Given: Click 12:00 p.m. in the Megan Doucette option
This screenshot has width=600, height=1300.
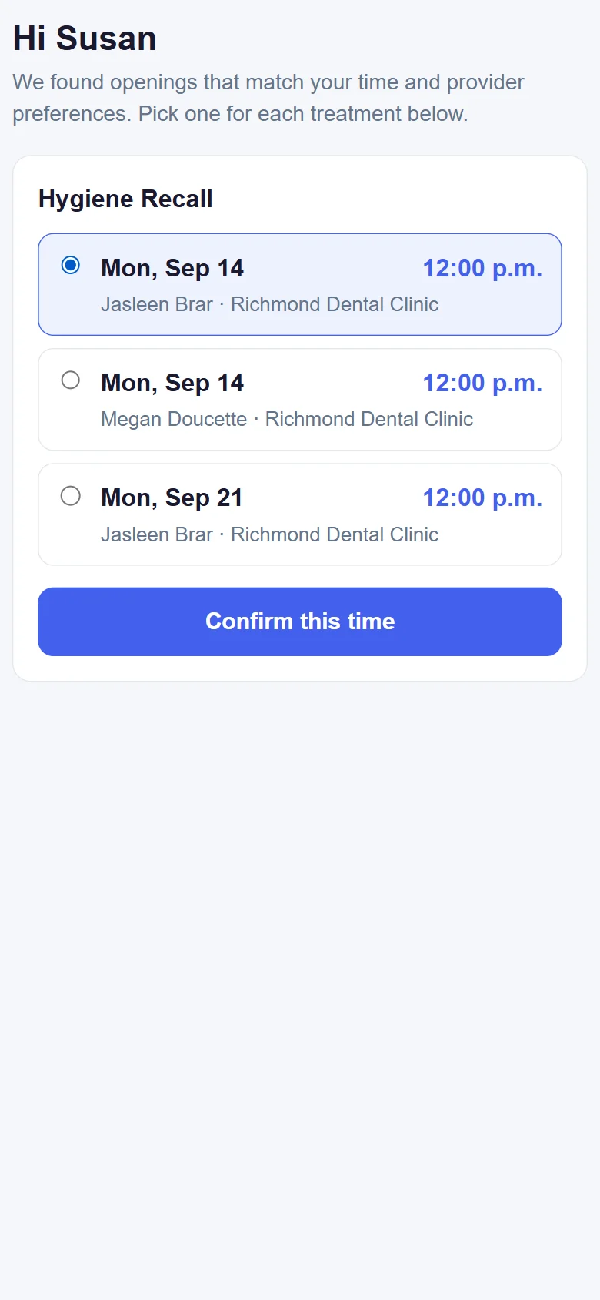Looking at the screenshot, I should pyautogui.click(x=482, y=383).
